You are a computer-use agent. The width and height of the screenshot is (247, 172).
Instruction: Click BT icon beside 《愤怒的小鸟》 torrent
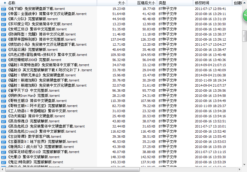[4, 45]
